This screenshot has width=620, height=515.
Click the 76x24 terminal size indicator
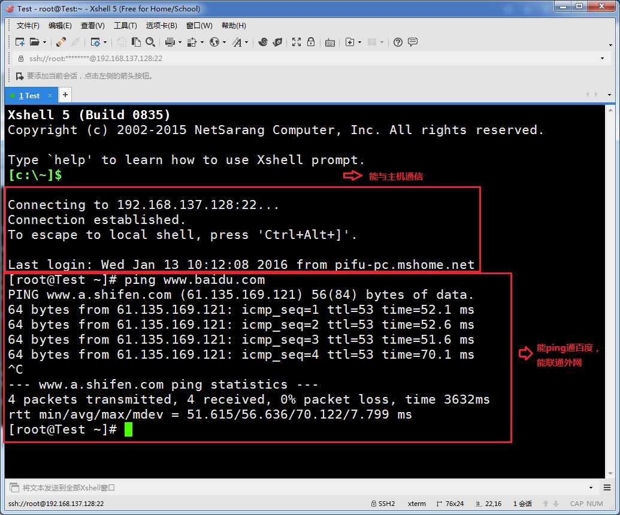(450, 504)
